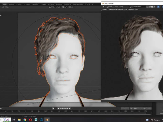Click timeline horizontal scrollbar
Viewport: 163px width, 122px height.
75,114
